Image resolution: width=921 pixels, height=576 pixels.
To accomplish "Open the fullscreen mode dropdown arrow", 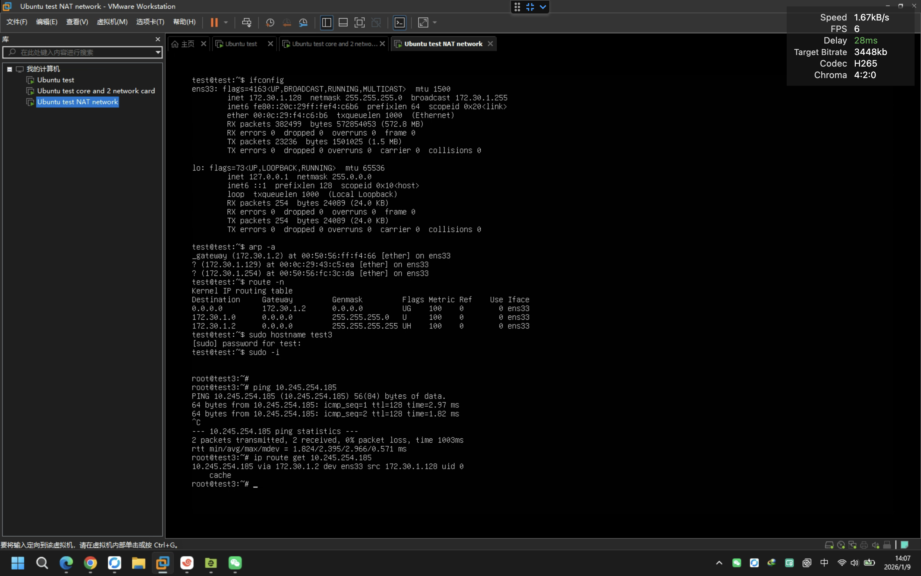I will (x=435, y=22).
